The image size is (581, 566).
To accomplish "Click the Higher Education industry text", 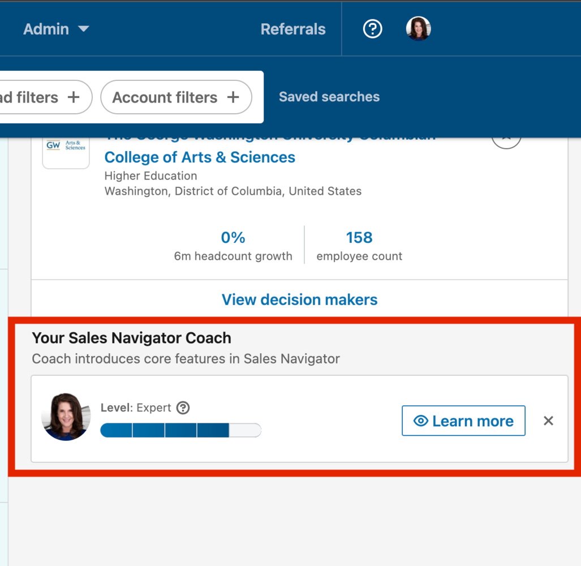I will point(151,175).
